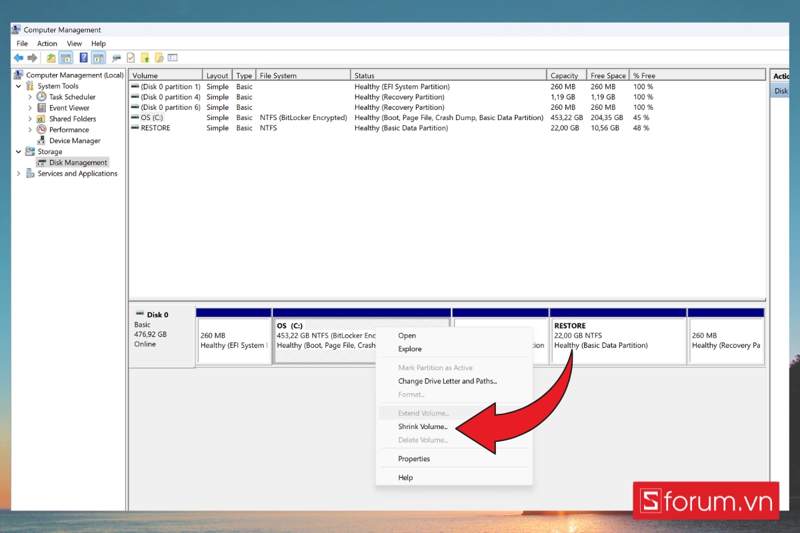Image resolution: width=800 pixels, height=533 pixels.
Task: Click the folder with green arrow toolbar icon
Action: point(145,58)
